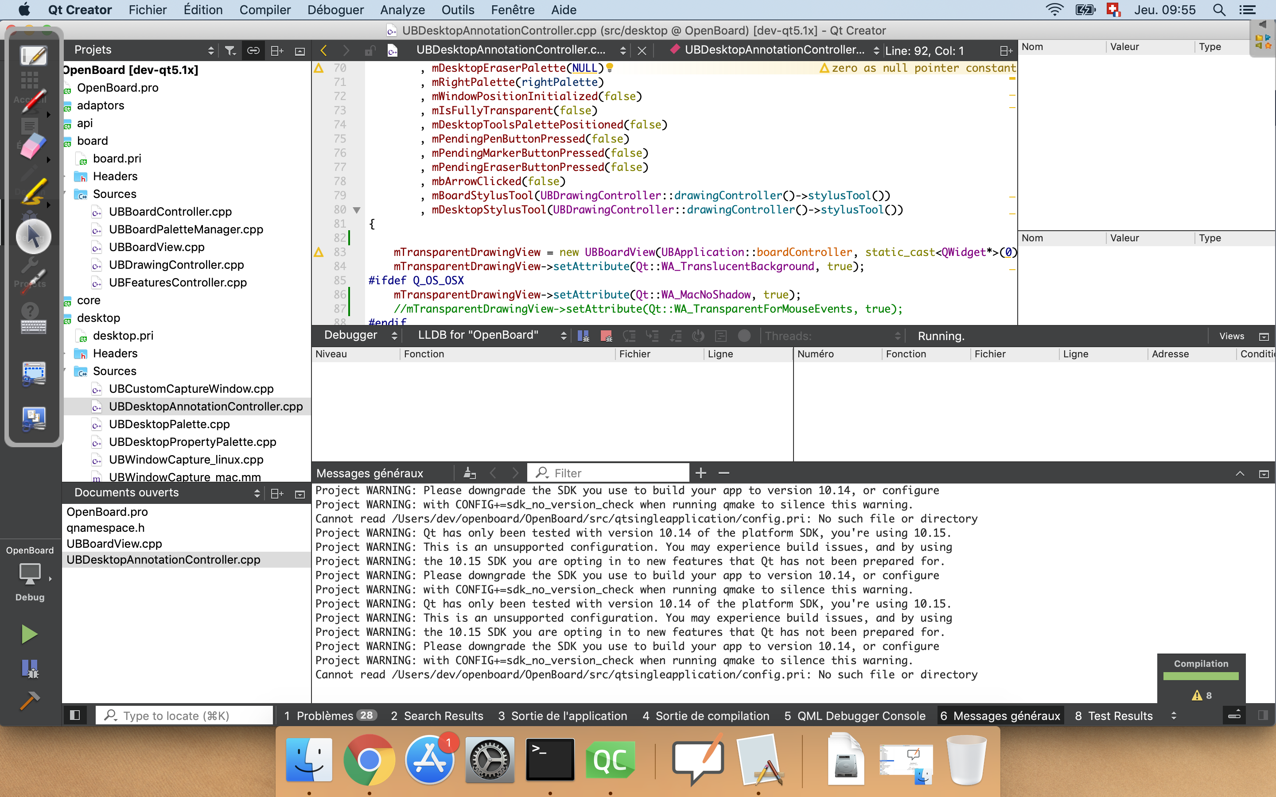
Task: Select UBDrawingController.cpp in project tree
Action: (x=176, y=265)
